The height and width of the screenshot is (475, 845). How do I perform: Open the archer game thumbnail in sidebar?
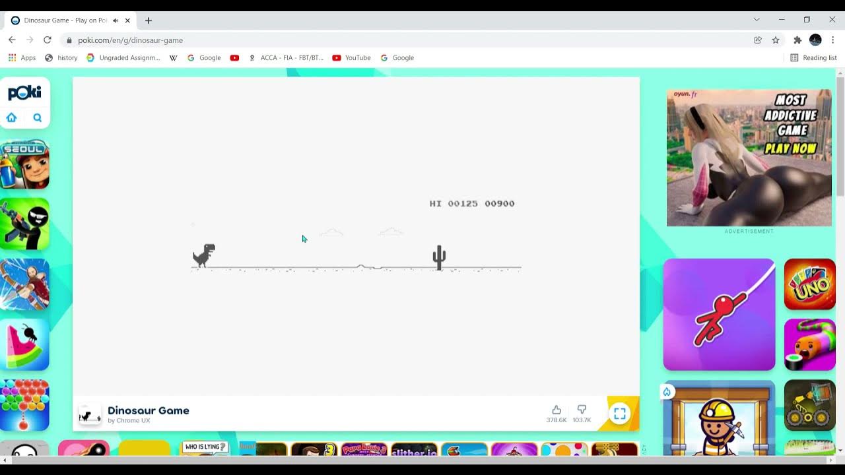pos(24,284)
